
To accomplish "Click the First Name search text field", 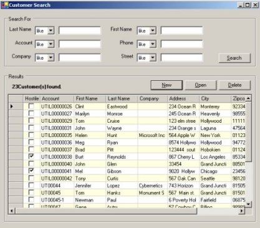I will 181,31.
